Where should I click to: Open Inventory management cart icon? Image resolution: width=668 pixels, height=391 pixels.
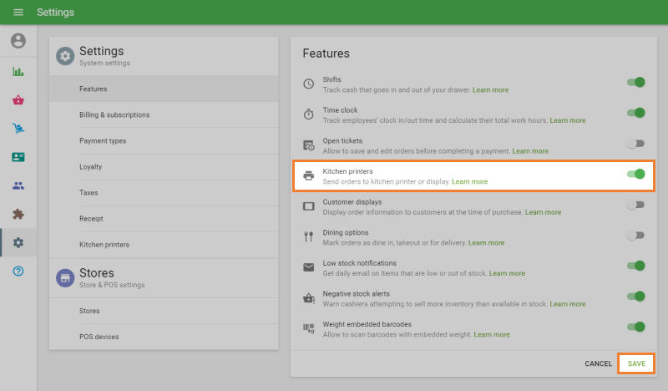click(x=18, y=129)
